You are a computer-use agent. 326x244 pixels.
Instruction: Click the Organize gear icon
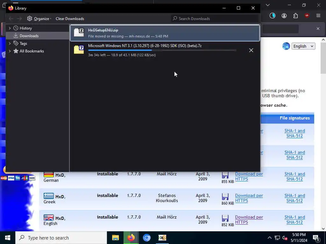click(30, 18)
